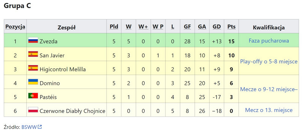This screenshot has width=302, height=130.
Task: Click the Ukrainian flag beside Domino
Action: click(33, 82)
